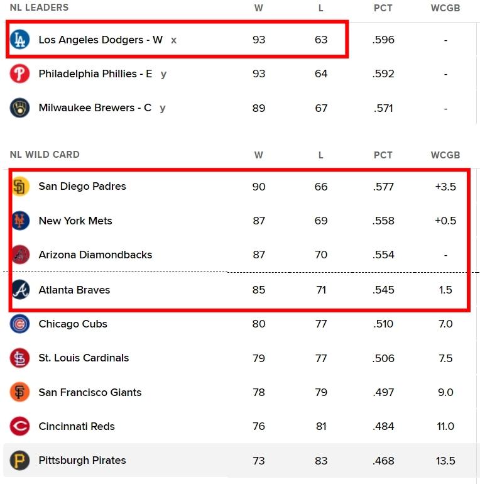Click the L column header in NL Leaders
Screen dimensions: 480x484
pos(321,8)
